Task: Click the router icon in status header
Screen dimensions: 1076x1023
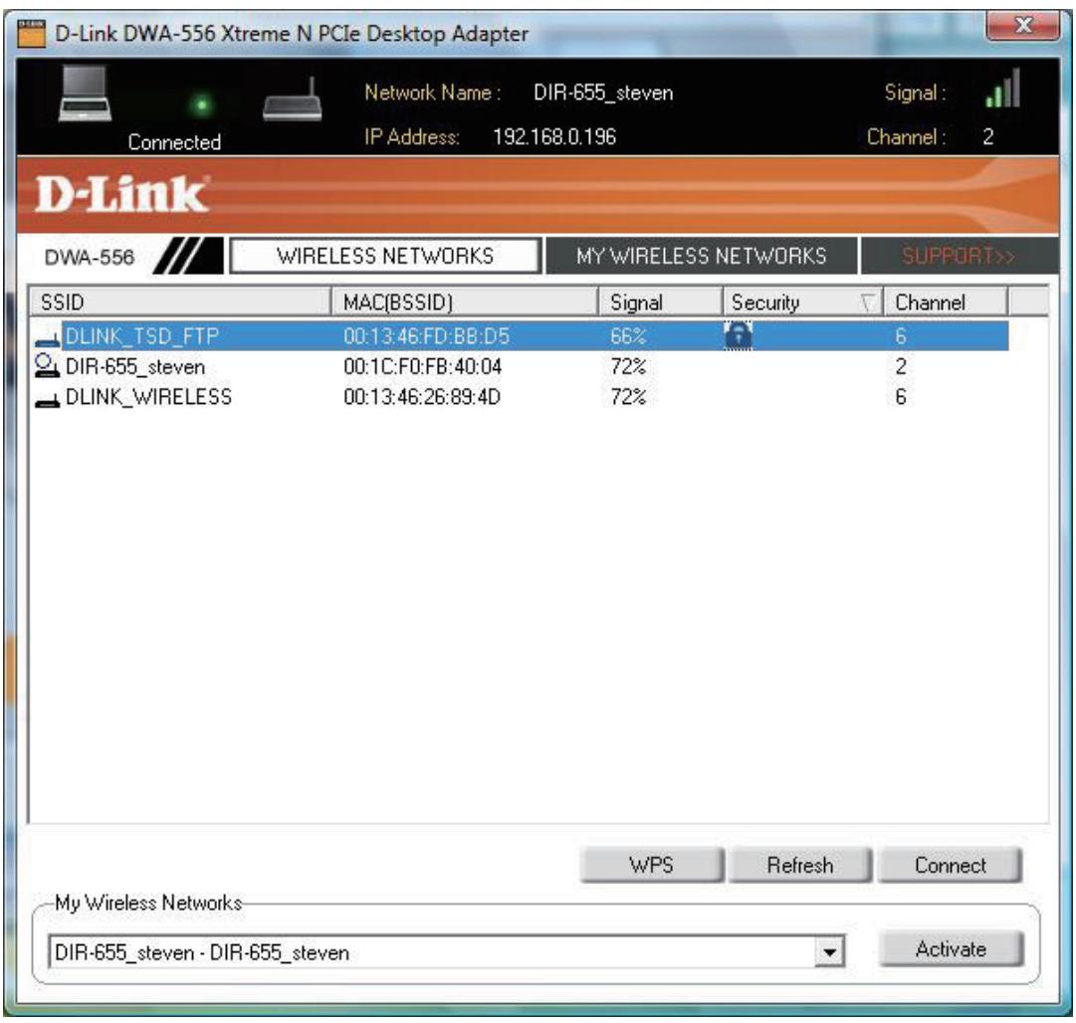Action: (x=293, y=100)
